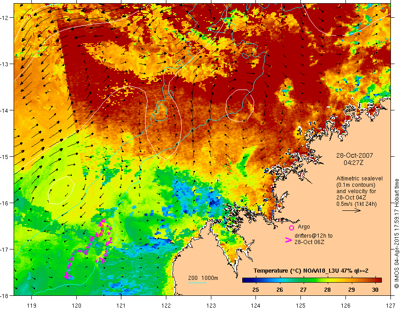The height and width of the screenshot is (309, 400).
Task: Click the latitude axis label "-17"
Action: coord(5,249)
